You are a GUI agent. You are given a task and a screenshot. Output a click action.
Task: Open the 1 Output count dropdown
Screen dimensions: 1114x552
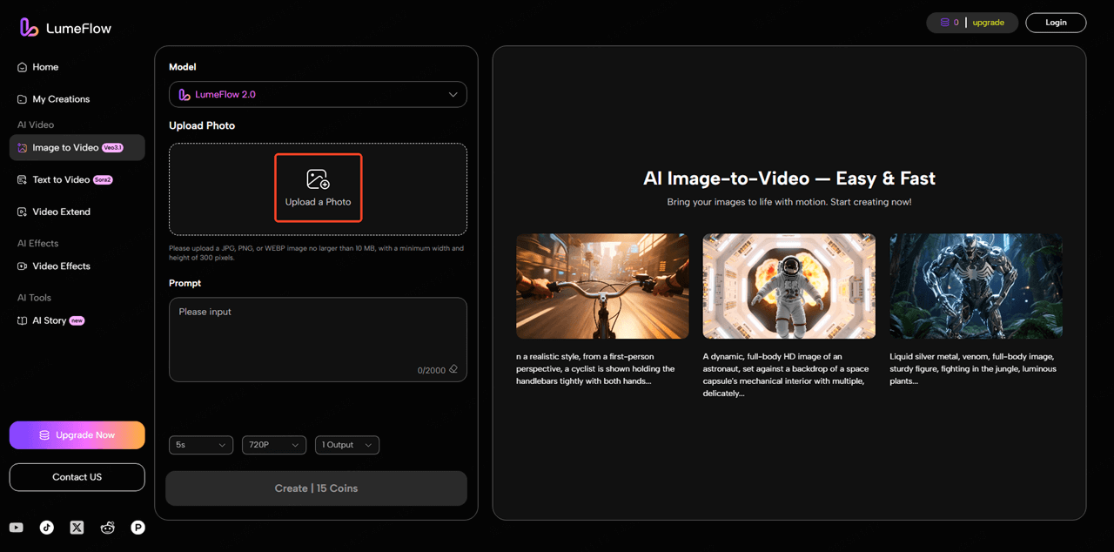point(346,445)
